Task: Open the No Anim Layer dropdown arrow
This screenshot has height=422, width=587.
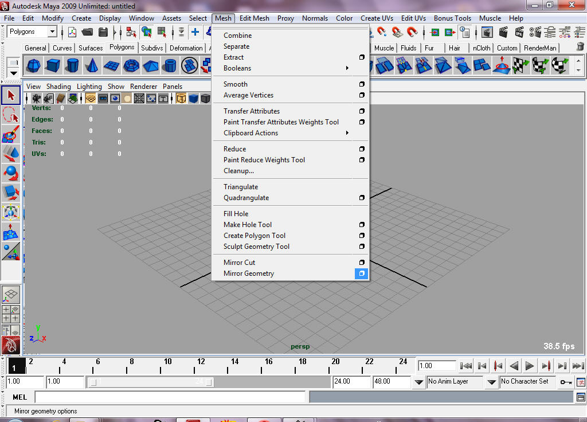Action: pyautogui.click(x=419, y=382)
